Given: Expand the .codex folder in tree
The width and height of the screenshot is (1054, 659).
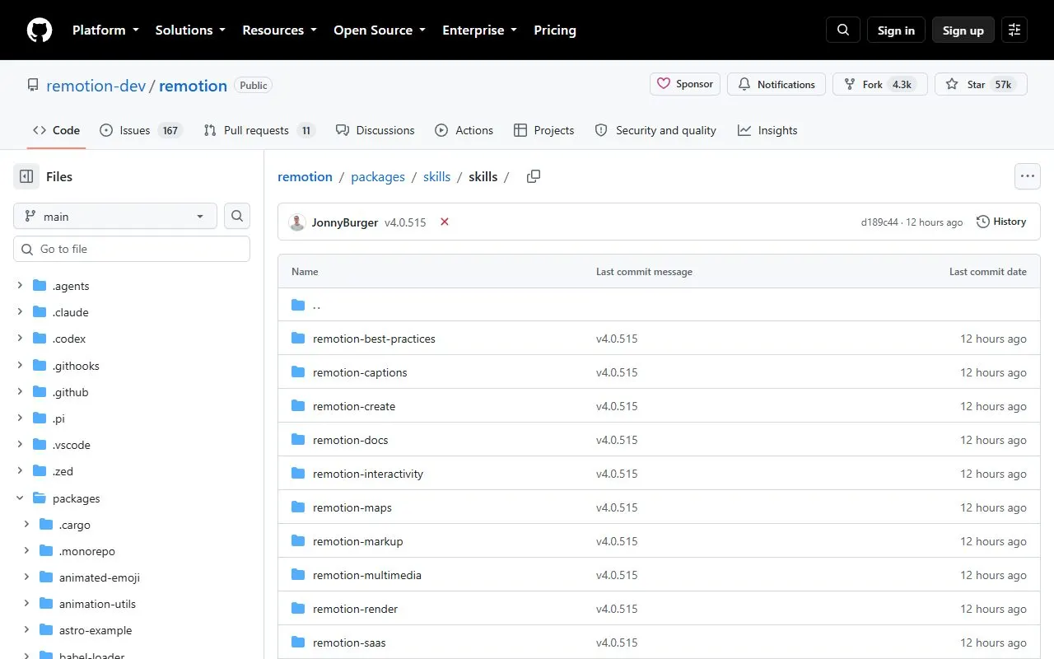Looking at the screenshot, I should tap(20, 339).
